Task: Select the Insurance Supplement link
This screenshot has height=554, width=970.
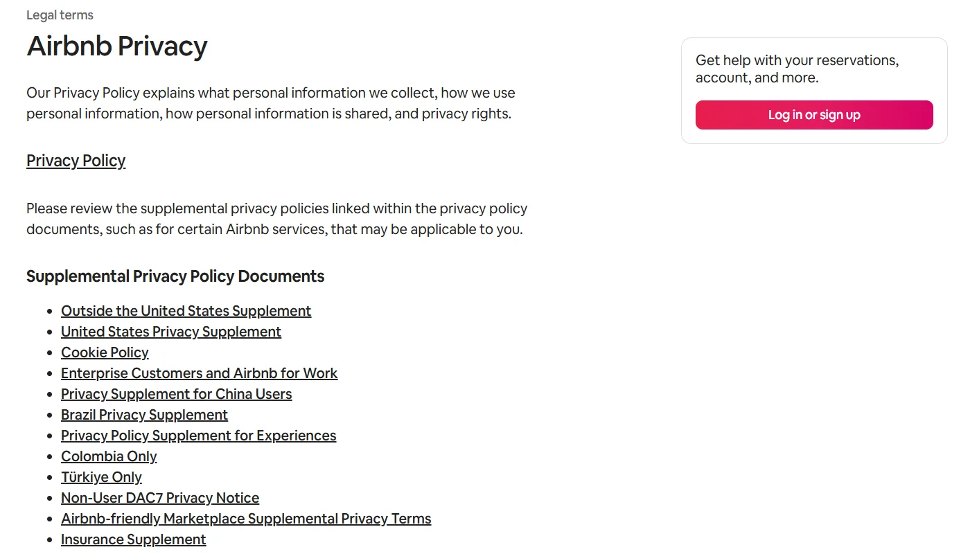Action: click(x=133, y=539)
